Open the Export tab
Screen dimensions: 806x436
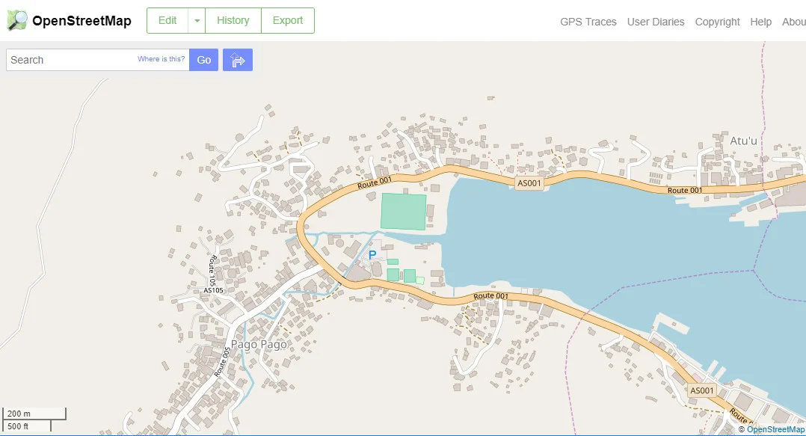[288, 21]
